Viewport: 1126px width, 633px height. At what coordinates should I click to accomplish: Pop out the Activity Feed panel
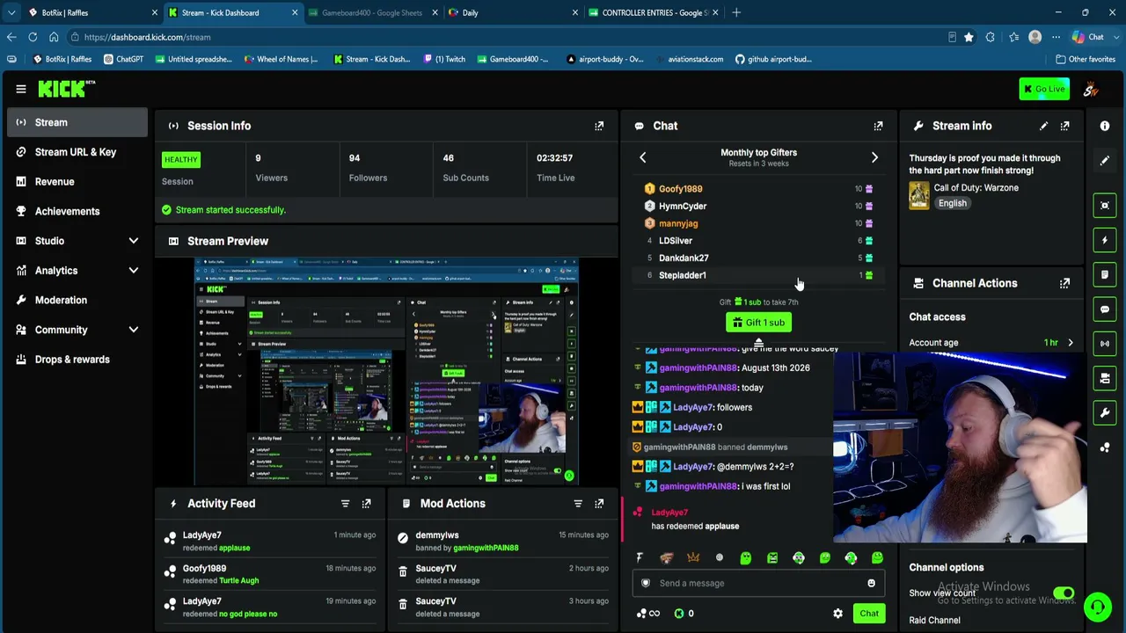coord(366,504)
